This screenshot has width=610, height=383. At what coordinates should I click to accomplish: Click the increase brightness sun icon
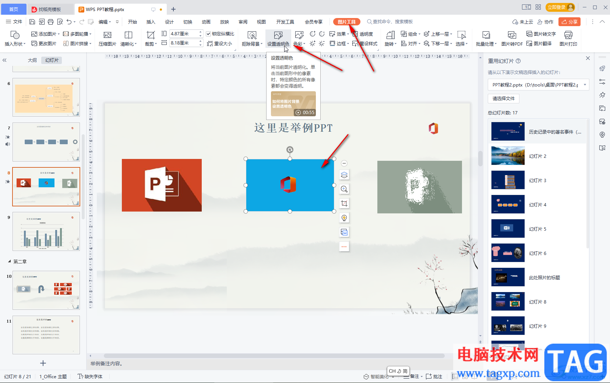pyautogui.click(x=313, y=43)
